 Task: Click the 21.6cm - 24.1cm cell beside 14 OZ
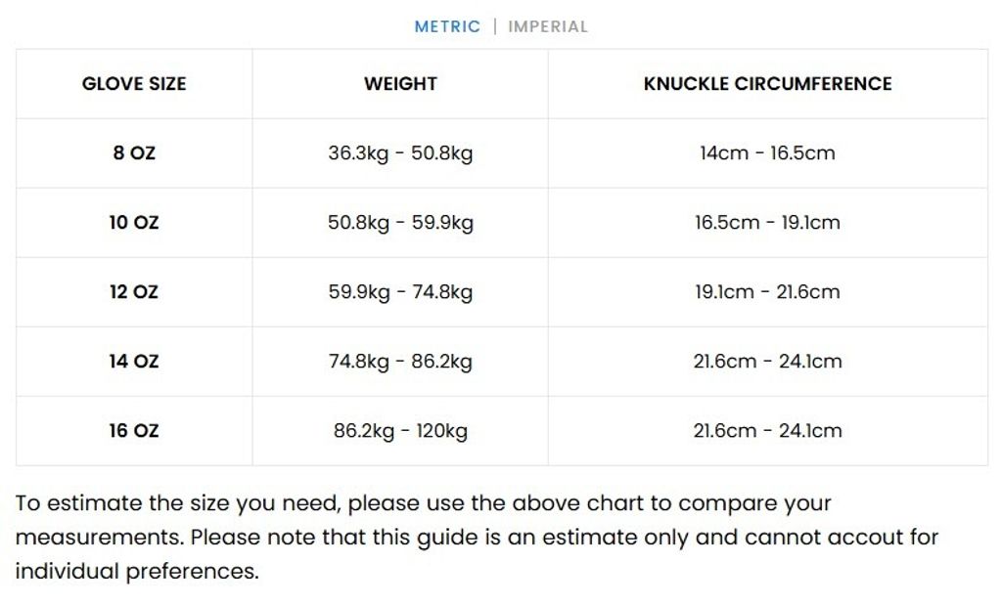tap(767, 361)
